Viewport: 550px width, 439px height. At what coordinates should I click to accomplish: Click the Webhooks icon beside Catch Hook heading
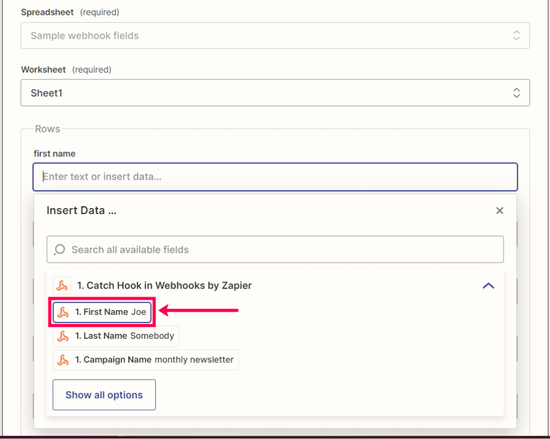[x=62, y=285]
